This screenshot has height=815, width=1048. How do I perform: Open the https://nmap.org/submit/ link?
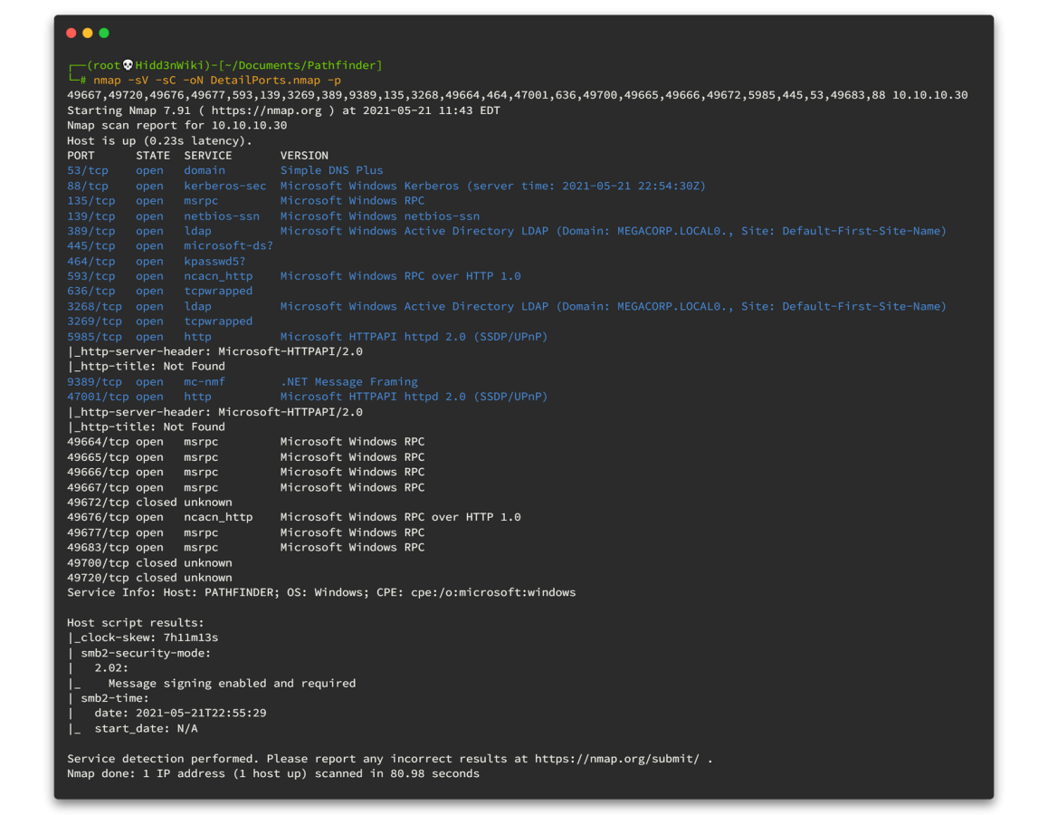616,759
